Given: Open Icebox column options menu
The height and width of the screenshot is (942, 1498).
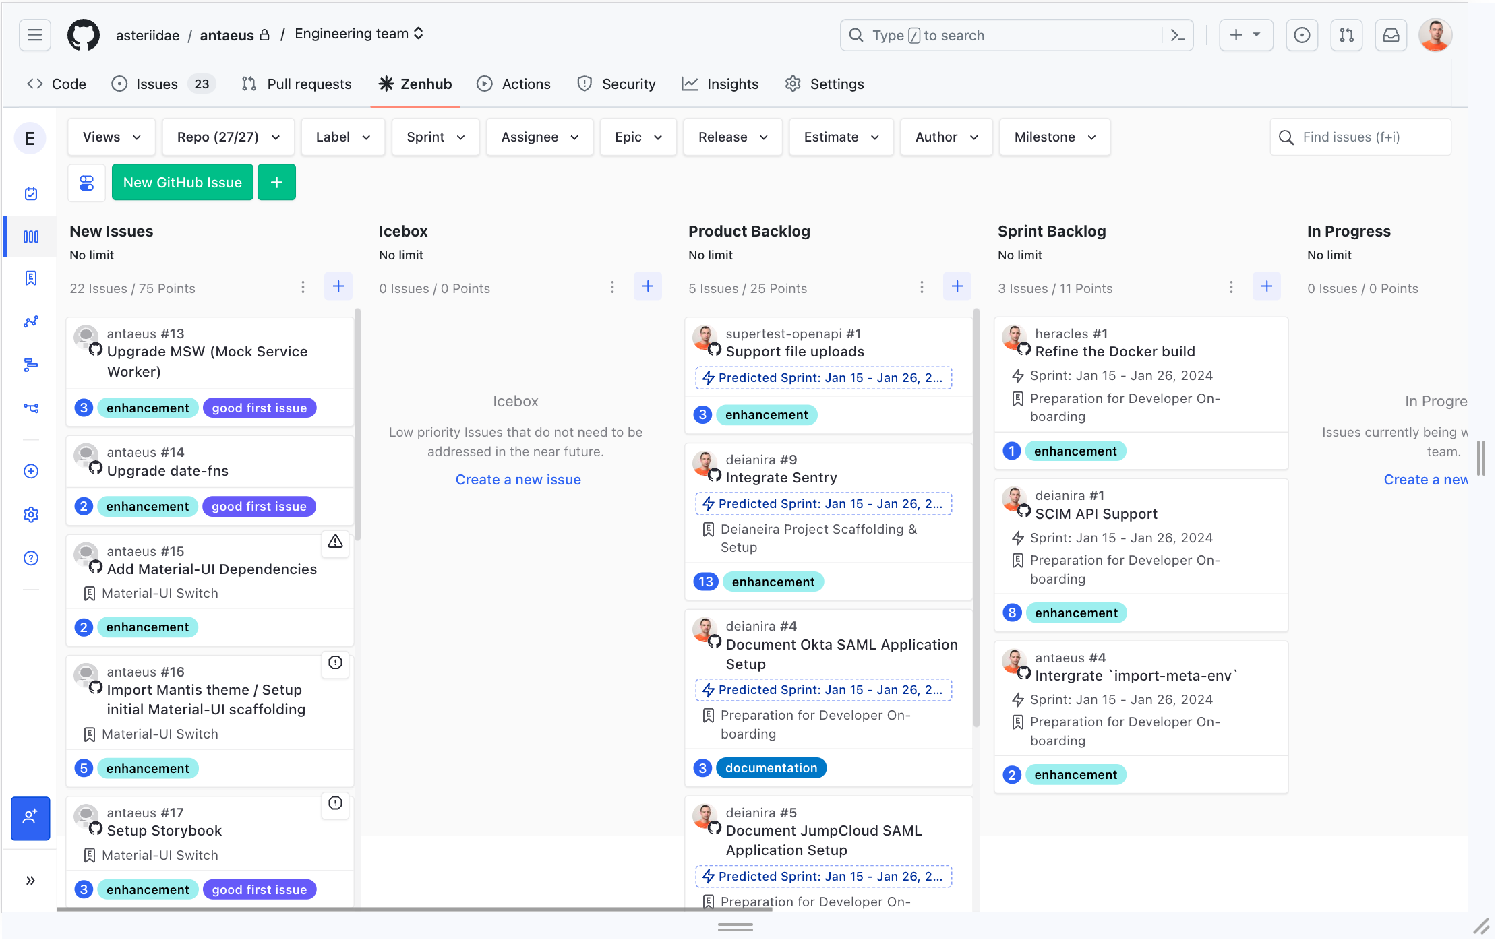Looking at the screenshot, I should (x=612, y=288).
